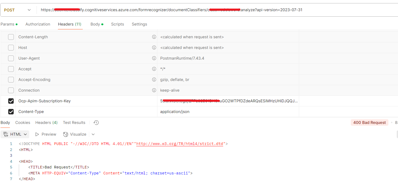Open Preview of the response body
This screenshot has height=183, width=398.
[x=45, y=134]
